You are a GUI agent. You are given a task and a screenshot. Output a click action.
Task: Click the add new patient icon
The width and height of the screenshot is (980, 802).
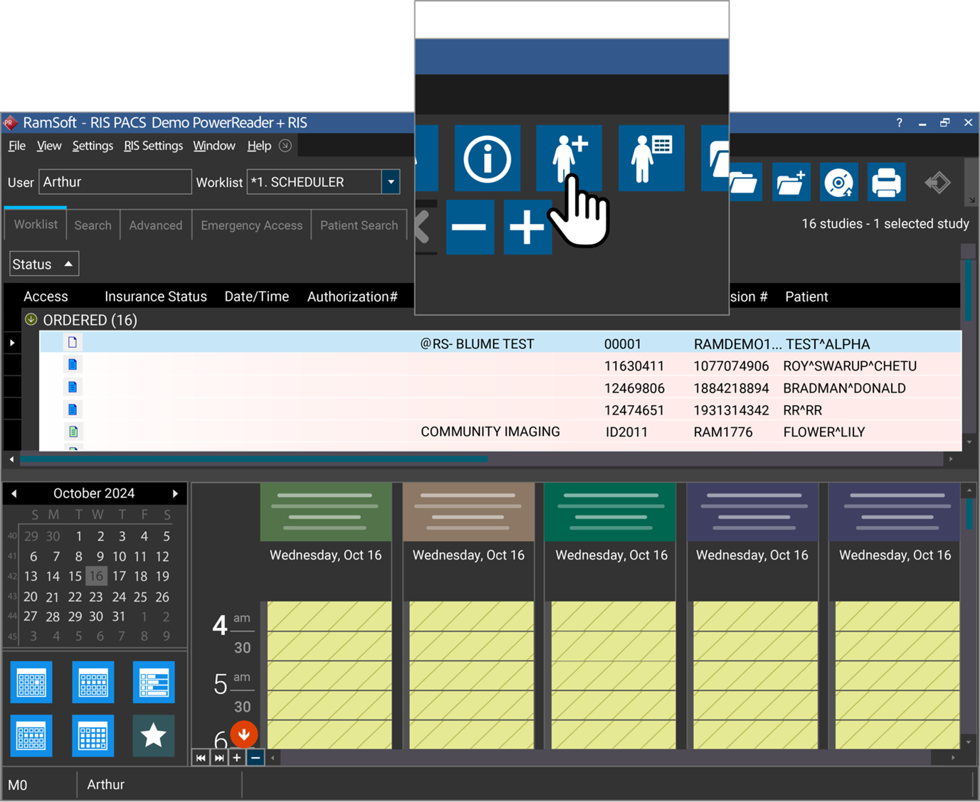569,158
